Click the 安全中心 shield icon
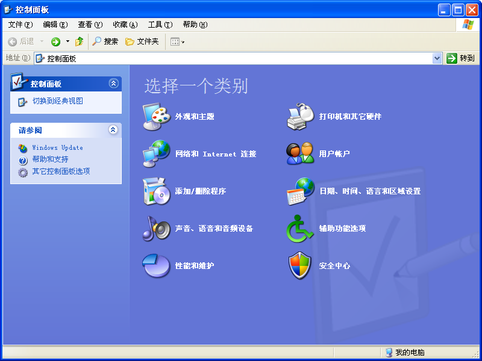482x361 pixels. 301,266
